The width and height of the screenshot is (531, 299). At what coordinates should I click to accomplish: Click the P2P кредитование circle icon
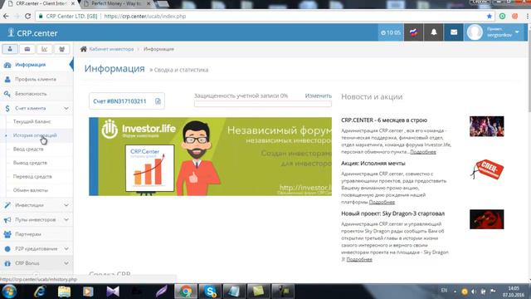click(7, 249)
